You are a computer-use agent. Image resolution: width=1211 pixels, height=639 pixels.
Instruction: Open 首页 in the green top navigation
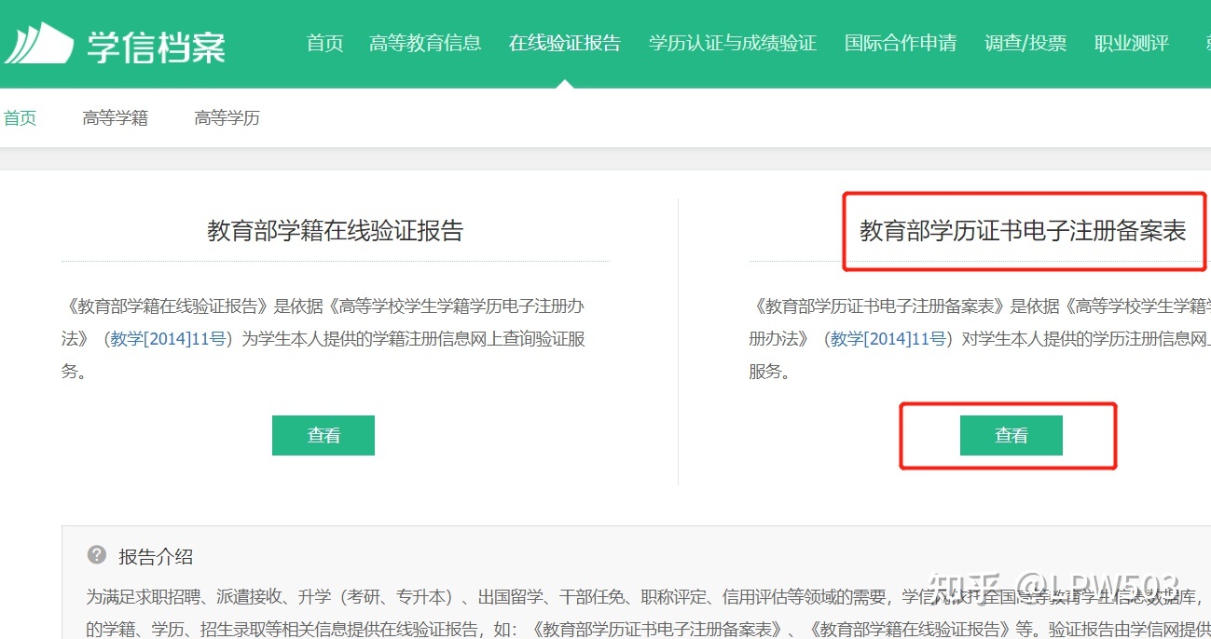point(325,43)
